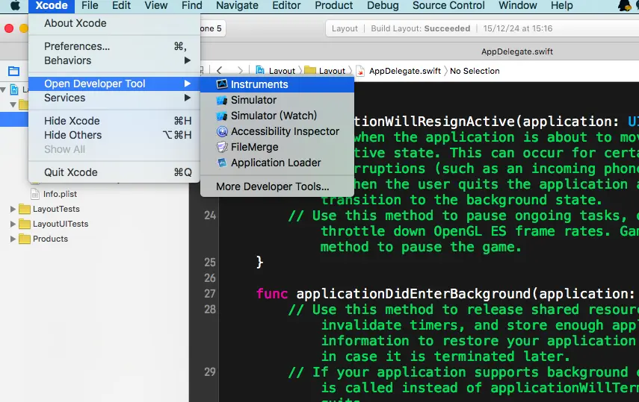Open the Product menu
Viewport: 639px width, 402px height.
click(x=334, y=6)
